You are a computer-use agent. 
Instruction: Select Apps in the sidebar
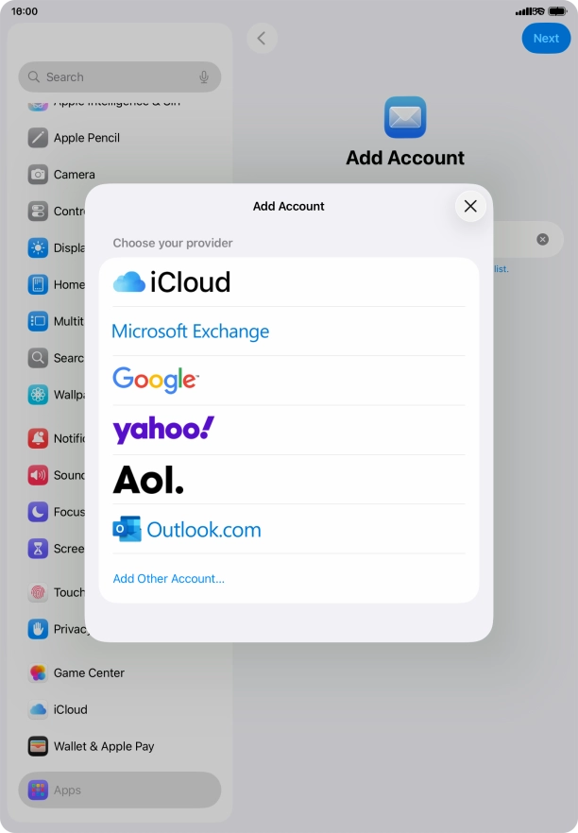(x=67, y=790)
